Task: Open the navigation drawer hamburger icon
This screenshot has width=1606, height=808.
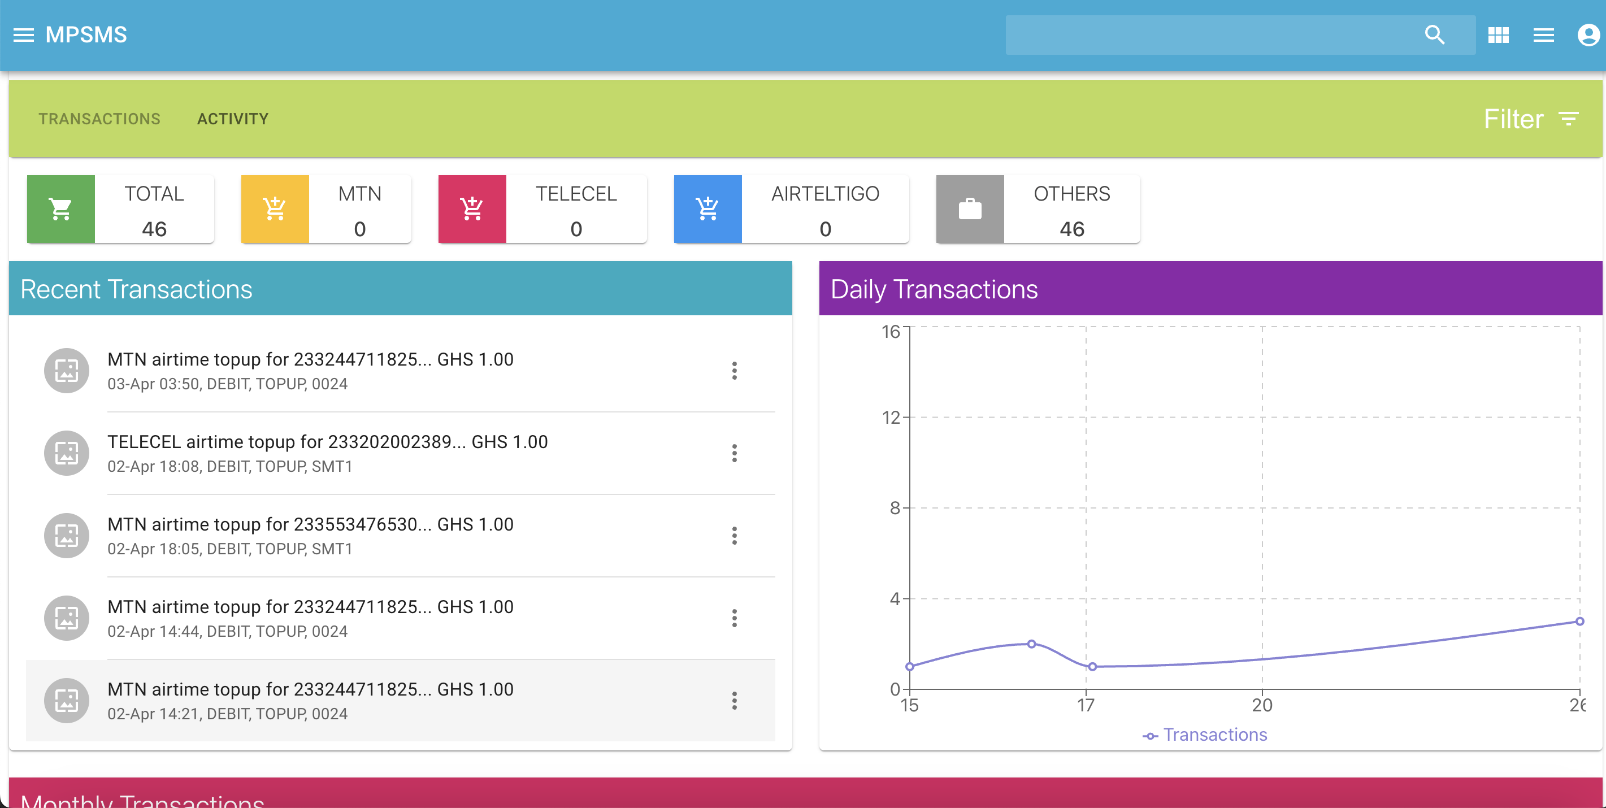Action: (x=24, y=34)
